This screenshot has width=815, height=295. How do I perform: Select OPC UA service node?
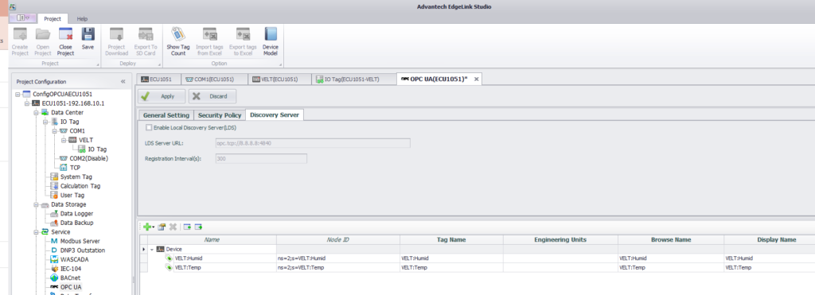(x=71, y=287)
